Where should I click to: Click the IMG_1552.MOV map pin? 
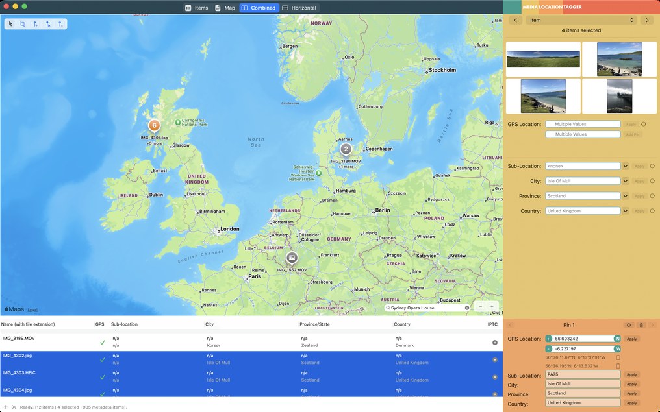pos(292,258)
